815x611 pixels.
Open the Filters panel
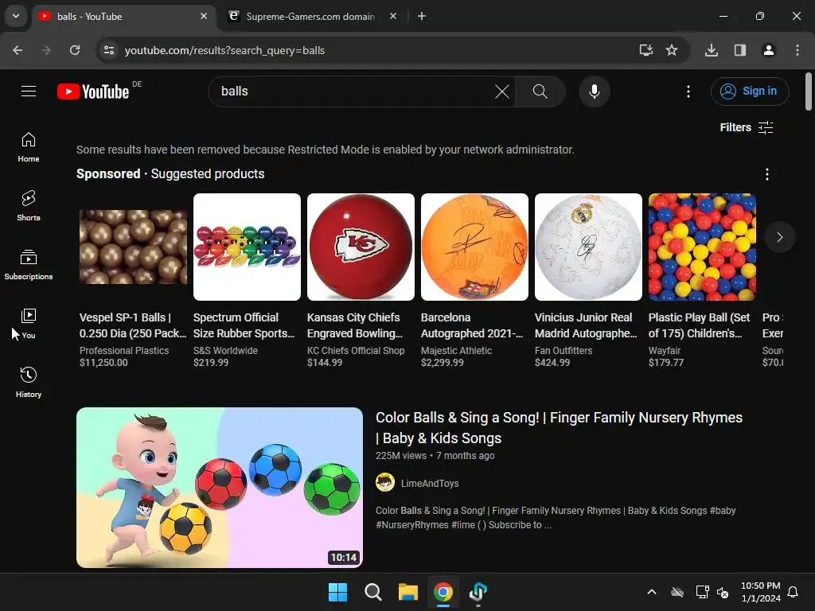(x=747, y=127)
